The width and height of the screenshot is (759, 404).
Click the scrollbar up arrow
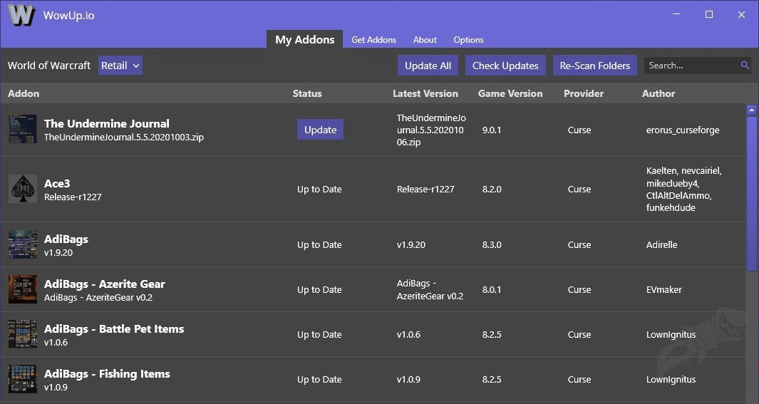coord(751,110)
